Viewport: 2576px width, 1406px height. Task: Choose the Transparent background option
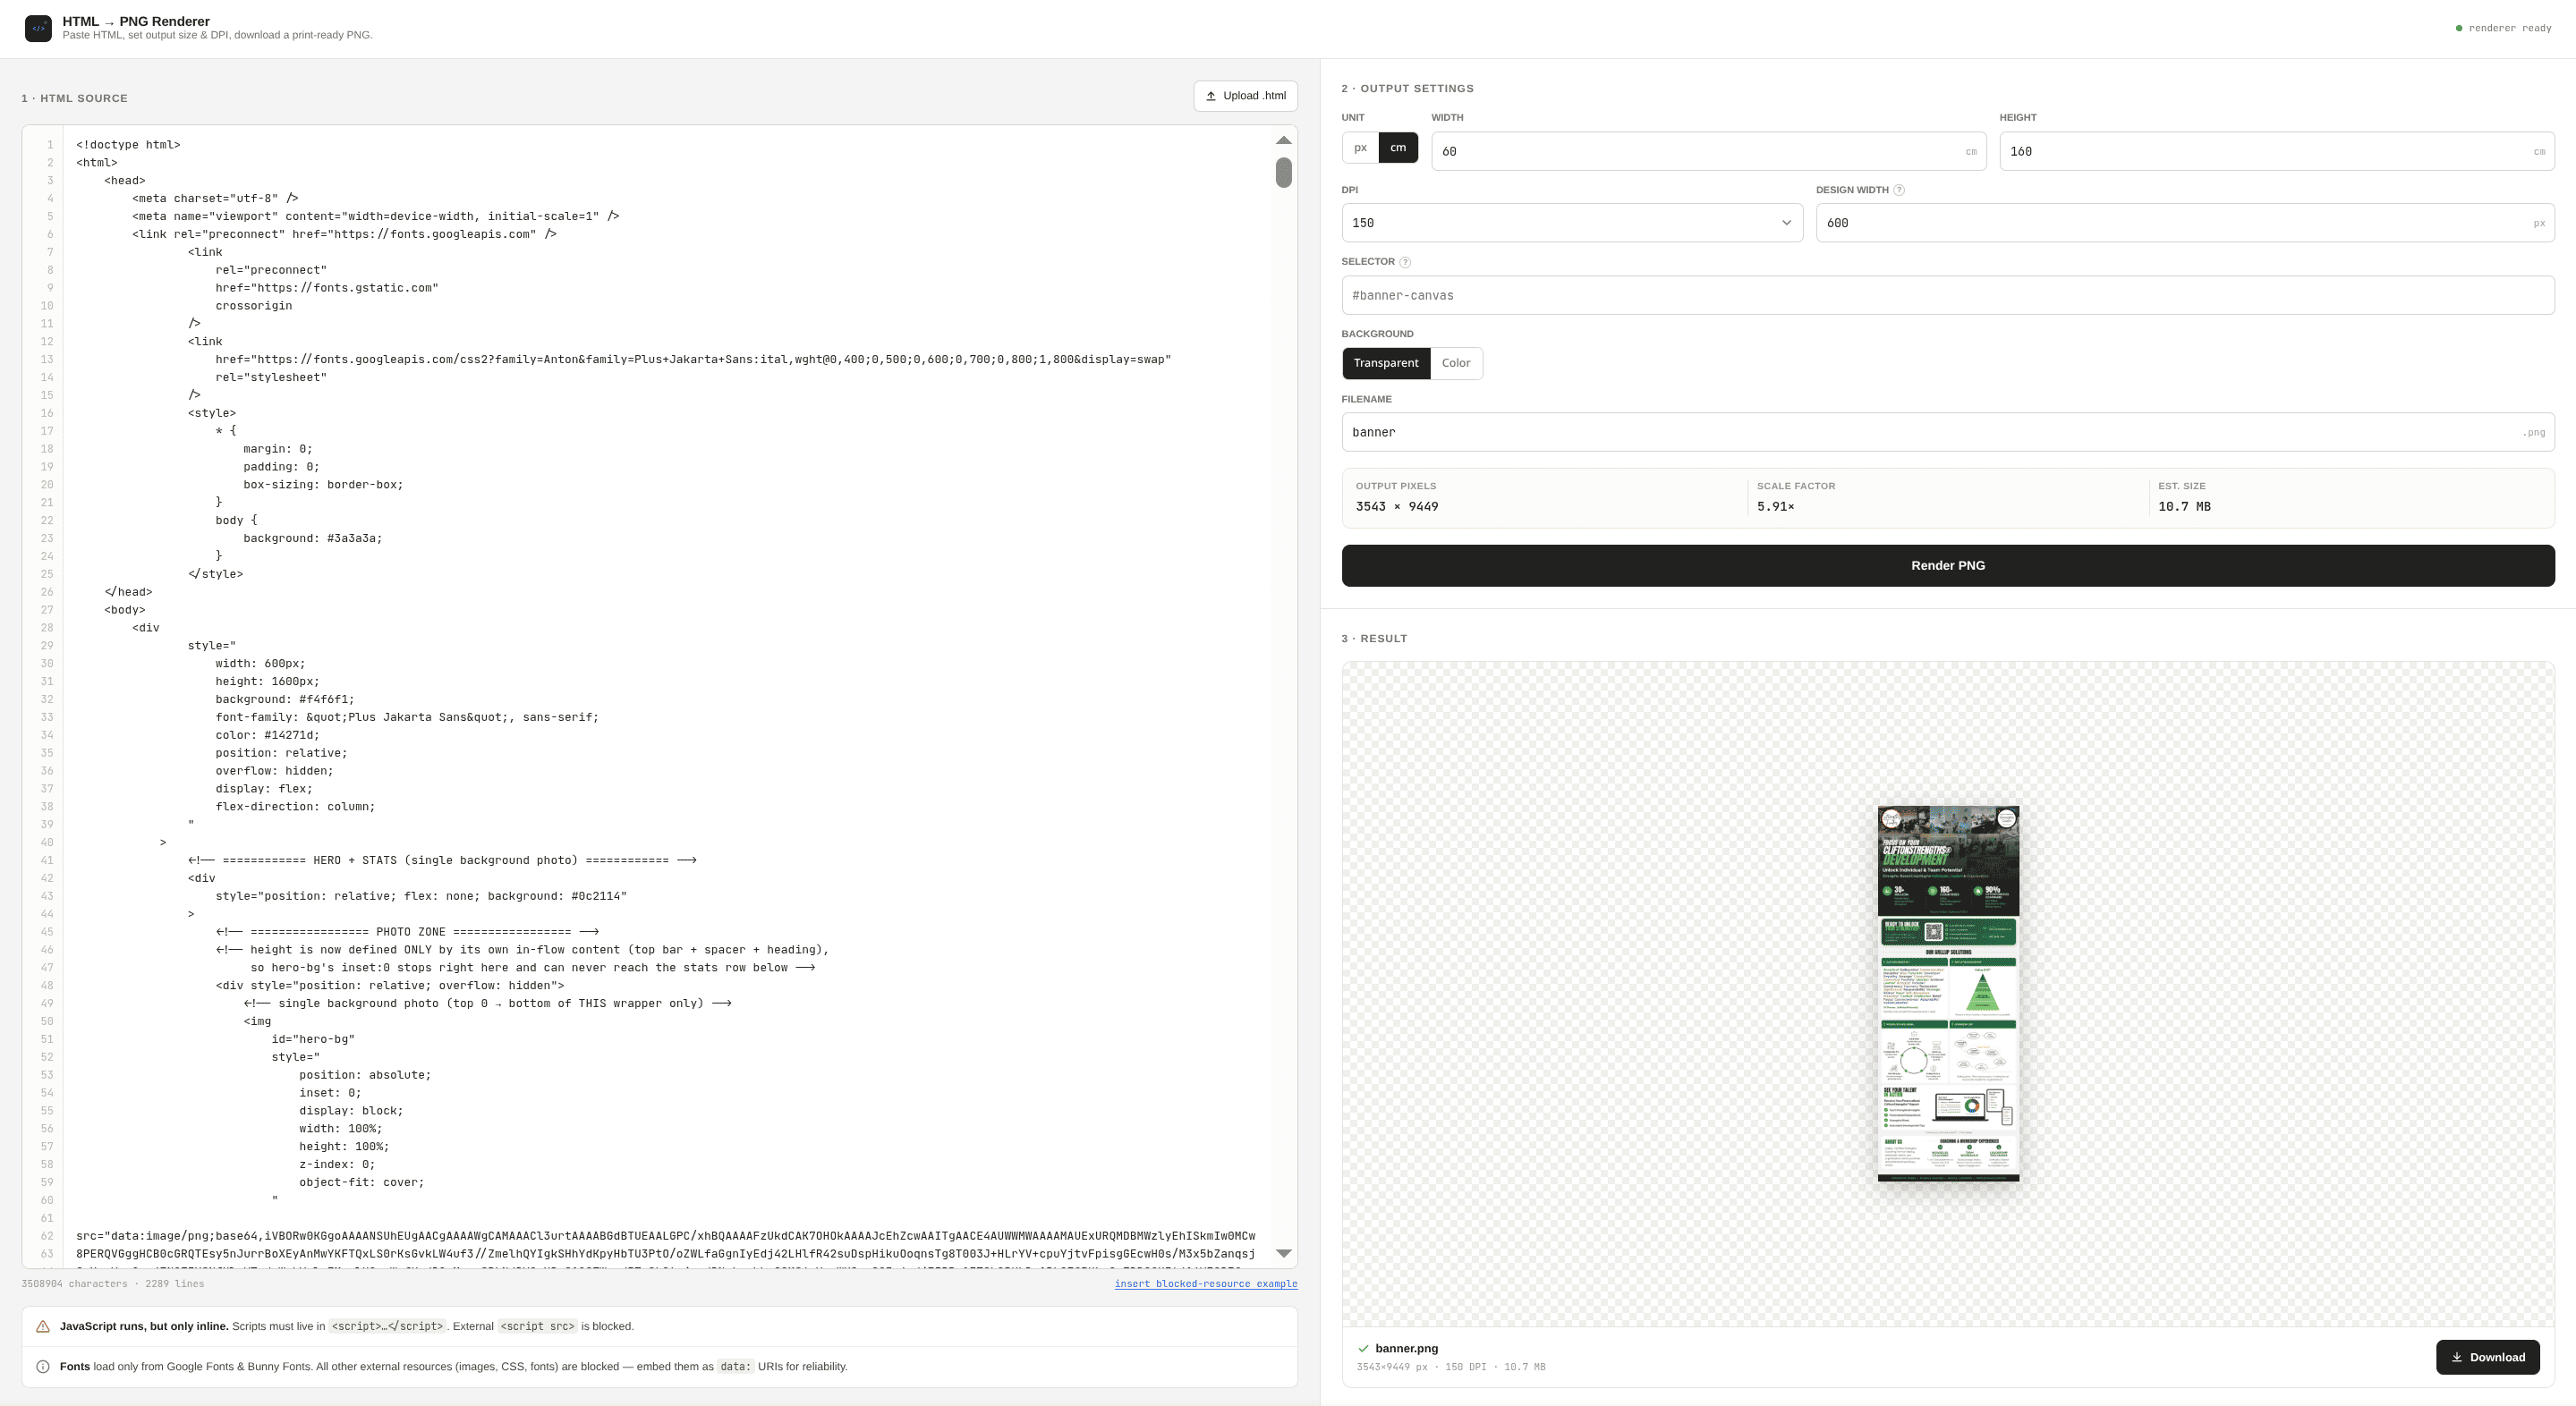point(1386,364)
